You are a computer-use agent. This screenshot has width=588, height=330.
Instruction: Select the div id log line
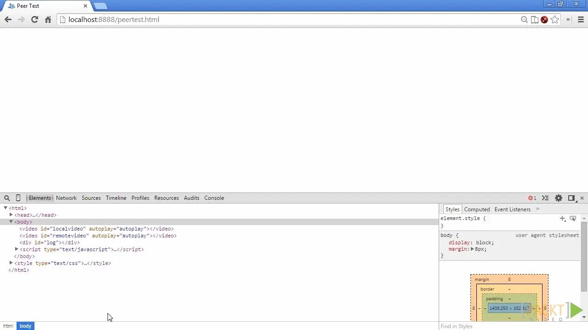pyautogui.click(x=50, y=242)
